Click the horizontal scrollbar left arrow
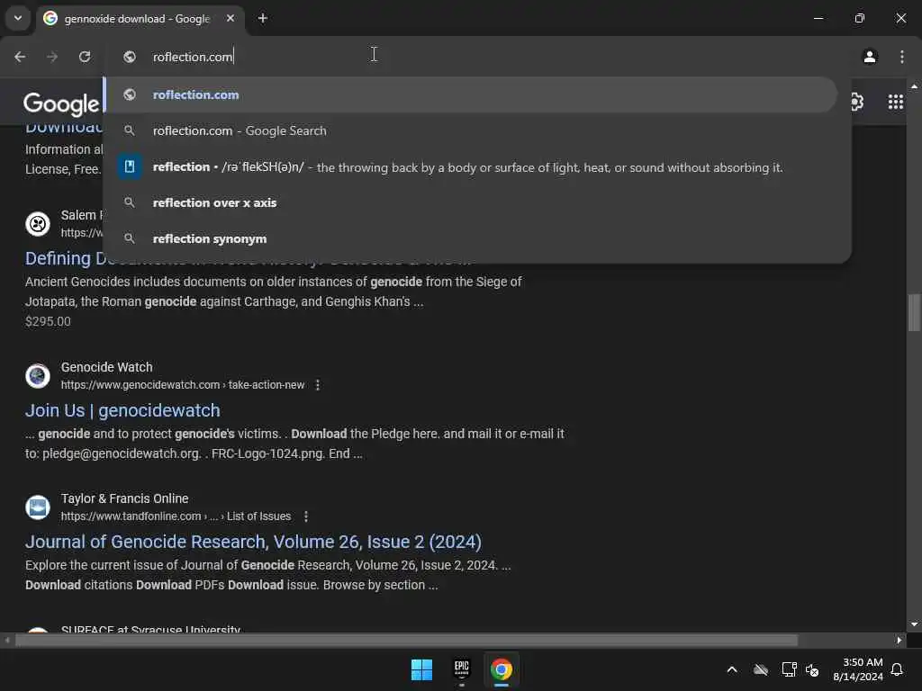 pos(7,640)
